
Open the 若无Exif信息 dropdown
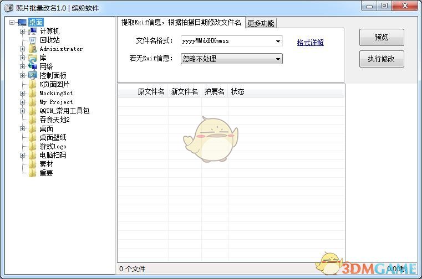pyautogui.click(x=278, y=59)
